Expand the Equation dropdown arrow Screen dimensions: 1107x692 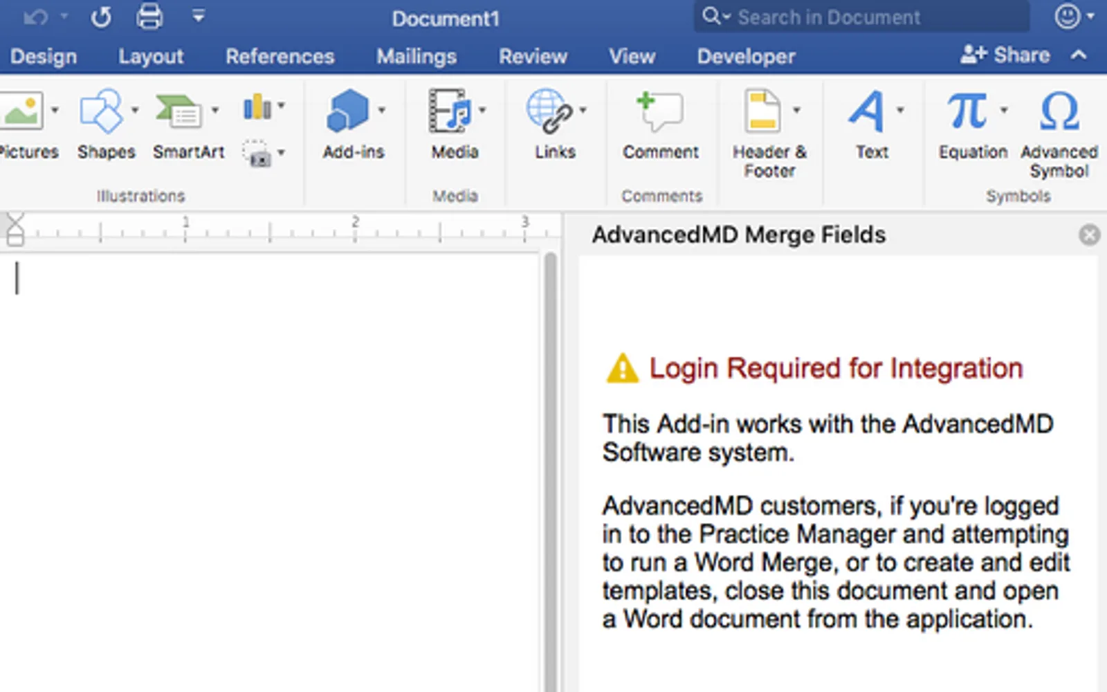click(x=1004, y=110)
